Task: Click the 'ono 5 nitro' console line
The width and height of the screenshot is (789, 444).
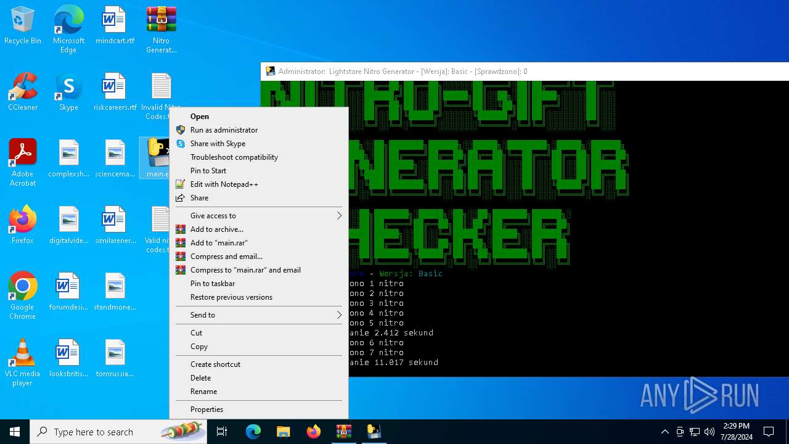Action: [376, 323]
